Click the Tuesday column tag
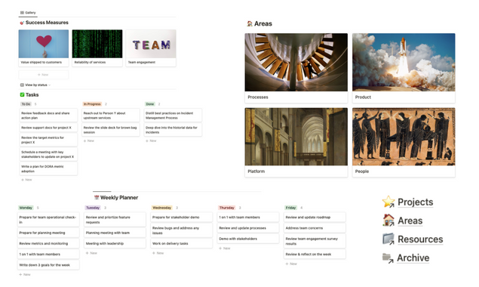Image resolution: width=479 pixels, height=287 pixels. pos(93,208)
